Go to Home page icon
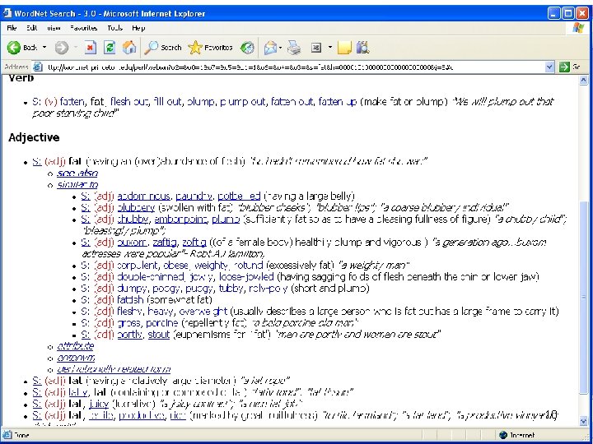The height and width of the screenshot is (444, 593). pyautogui.click(x=129, y=48)
